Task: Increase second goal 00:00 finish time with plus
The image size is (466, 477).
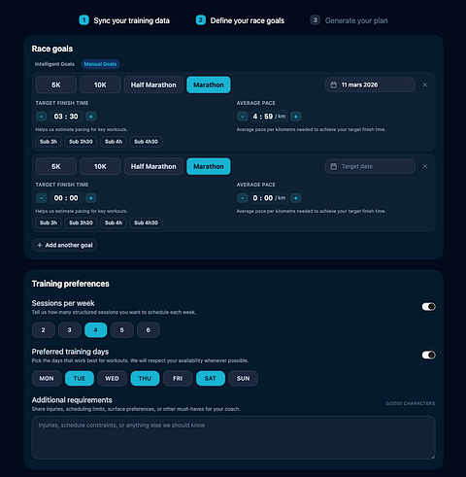Action: tap(91, 198)
